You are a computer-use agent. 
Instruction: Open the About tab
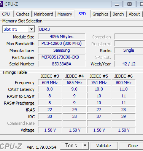point(134,14)
